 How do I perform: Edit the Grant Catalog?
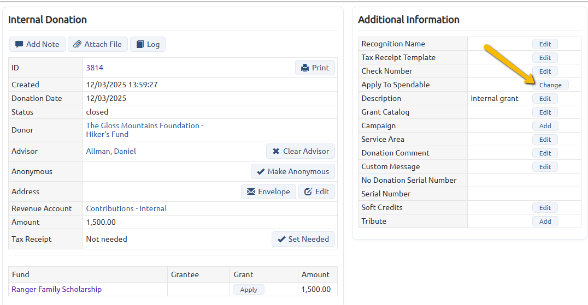545,112
